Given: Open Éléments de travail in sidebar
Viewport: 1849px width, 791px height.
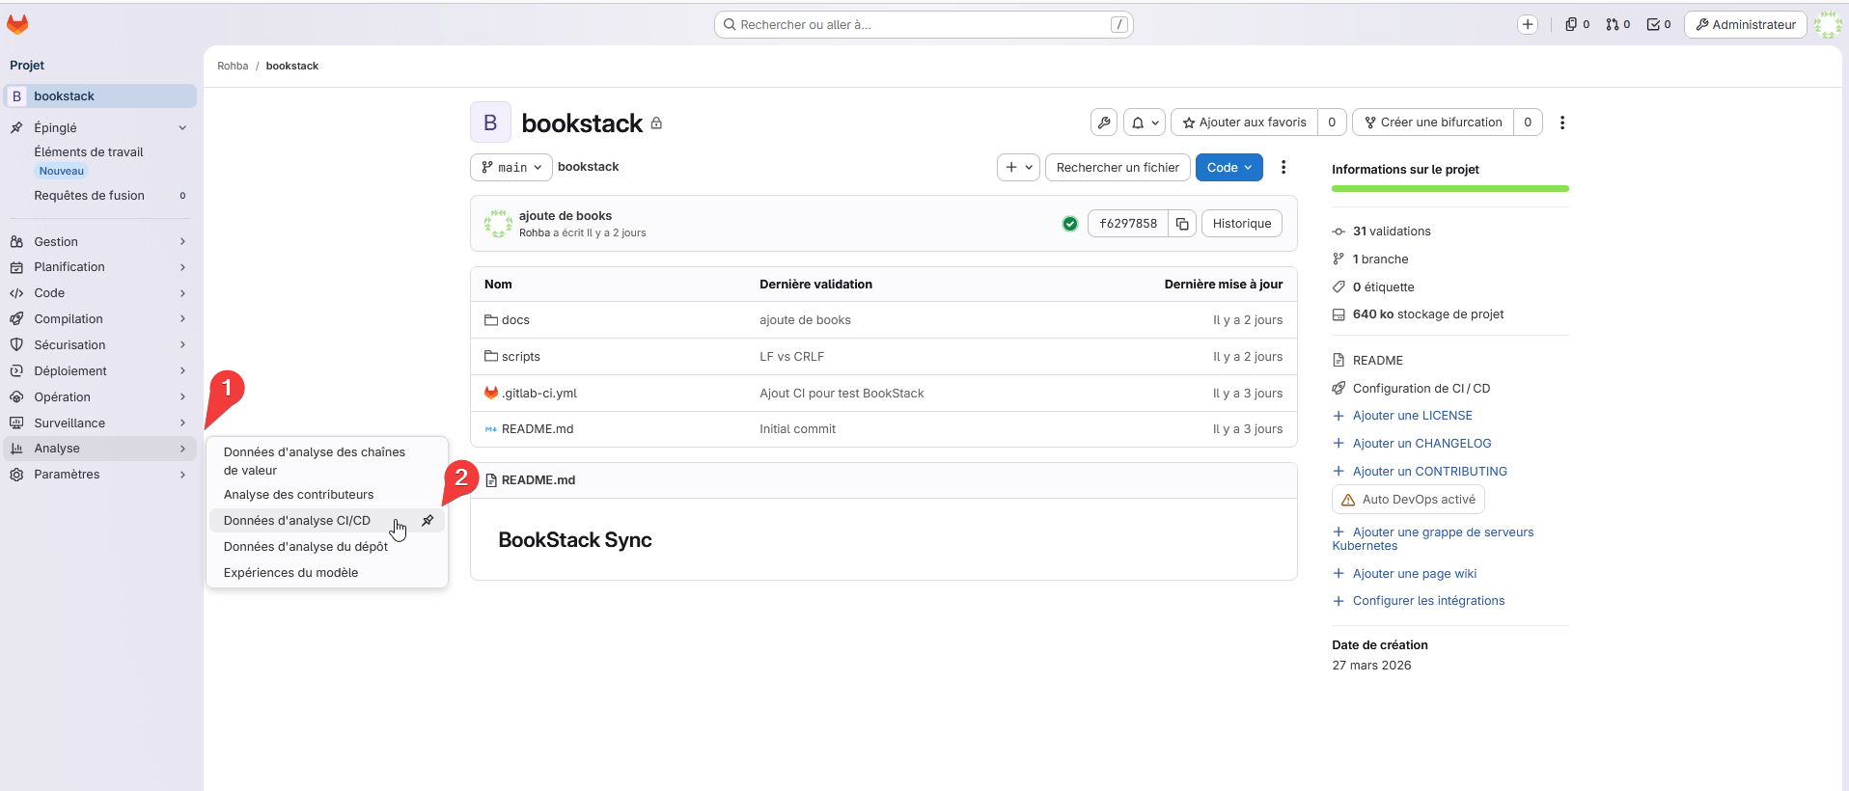Looking at the screenshot, I should point(100,161).
